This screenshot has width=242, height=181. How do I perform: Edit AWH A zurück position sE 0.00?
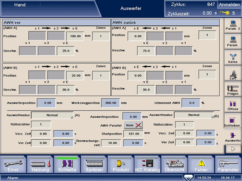pos(137,36)
